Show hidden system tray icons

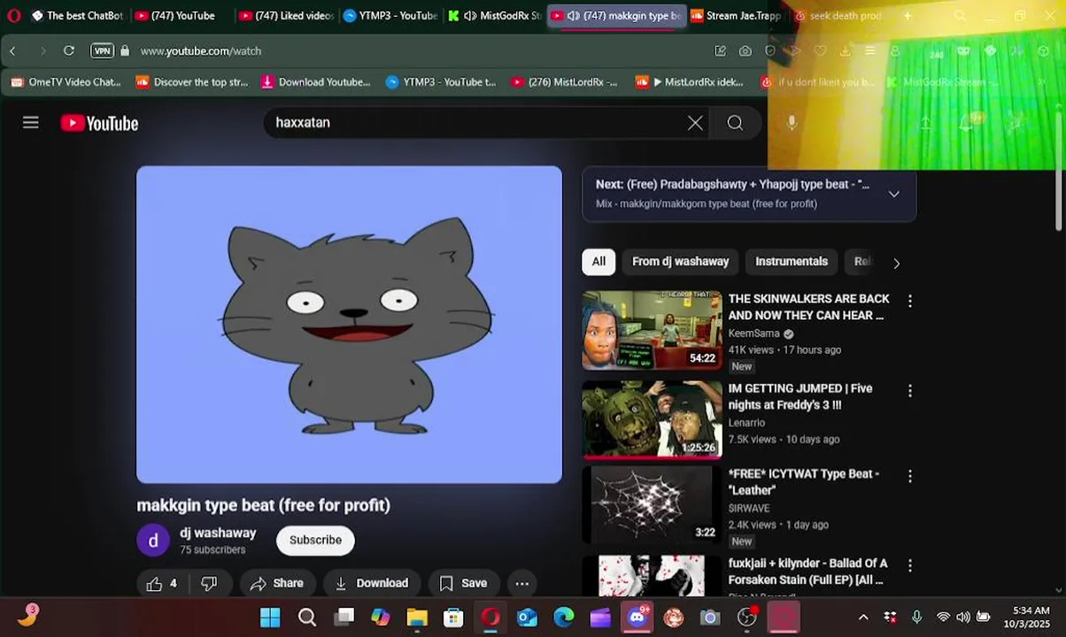point(863,618)
